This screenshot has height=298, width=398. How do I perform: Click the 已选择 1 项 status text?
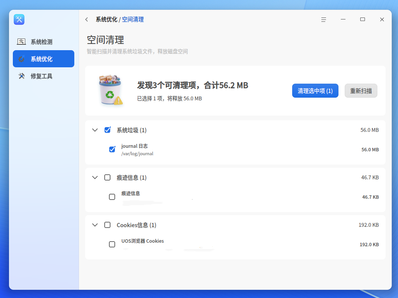point(170,98)
